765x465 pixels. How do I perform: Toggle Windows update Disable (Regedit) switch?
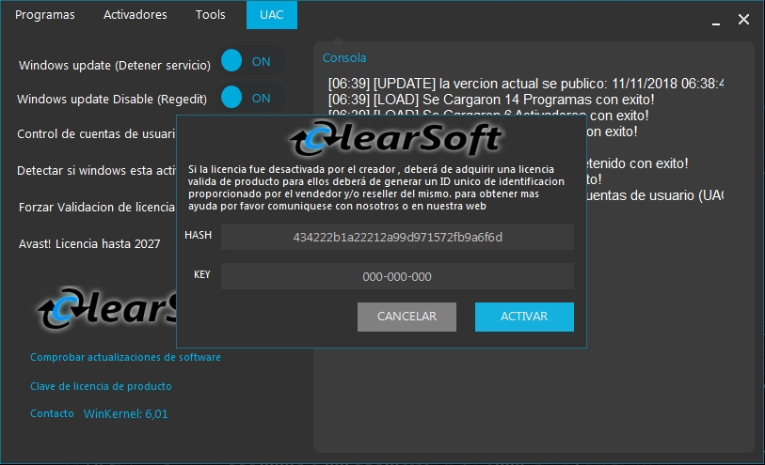click(x=252, y=98)
